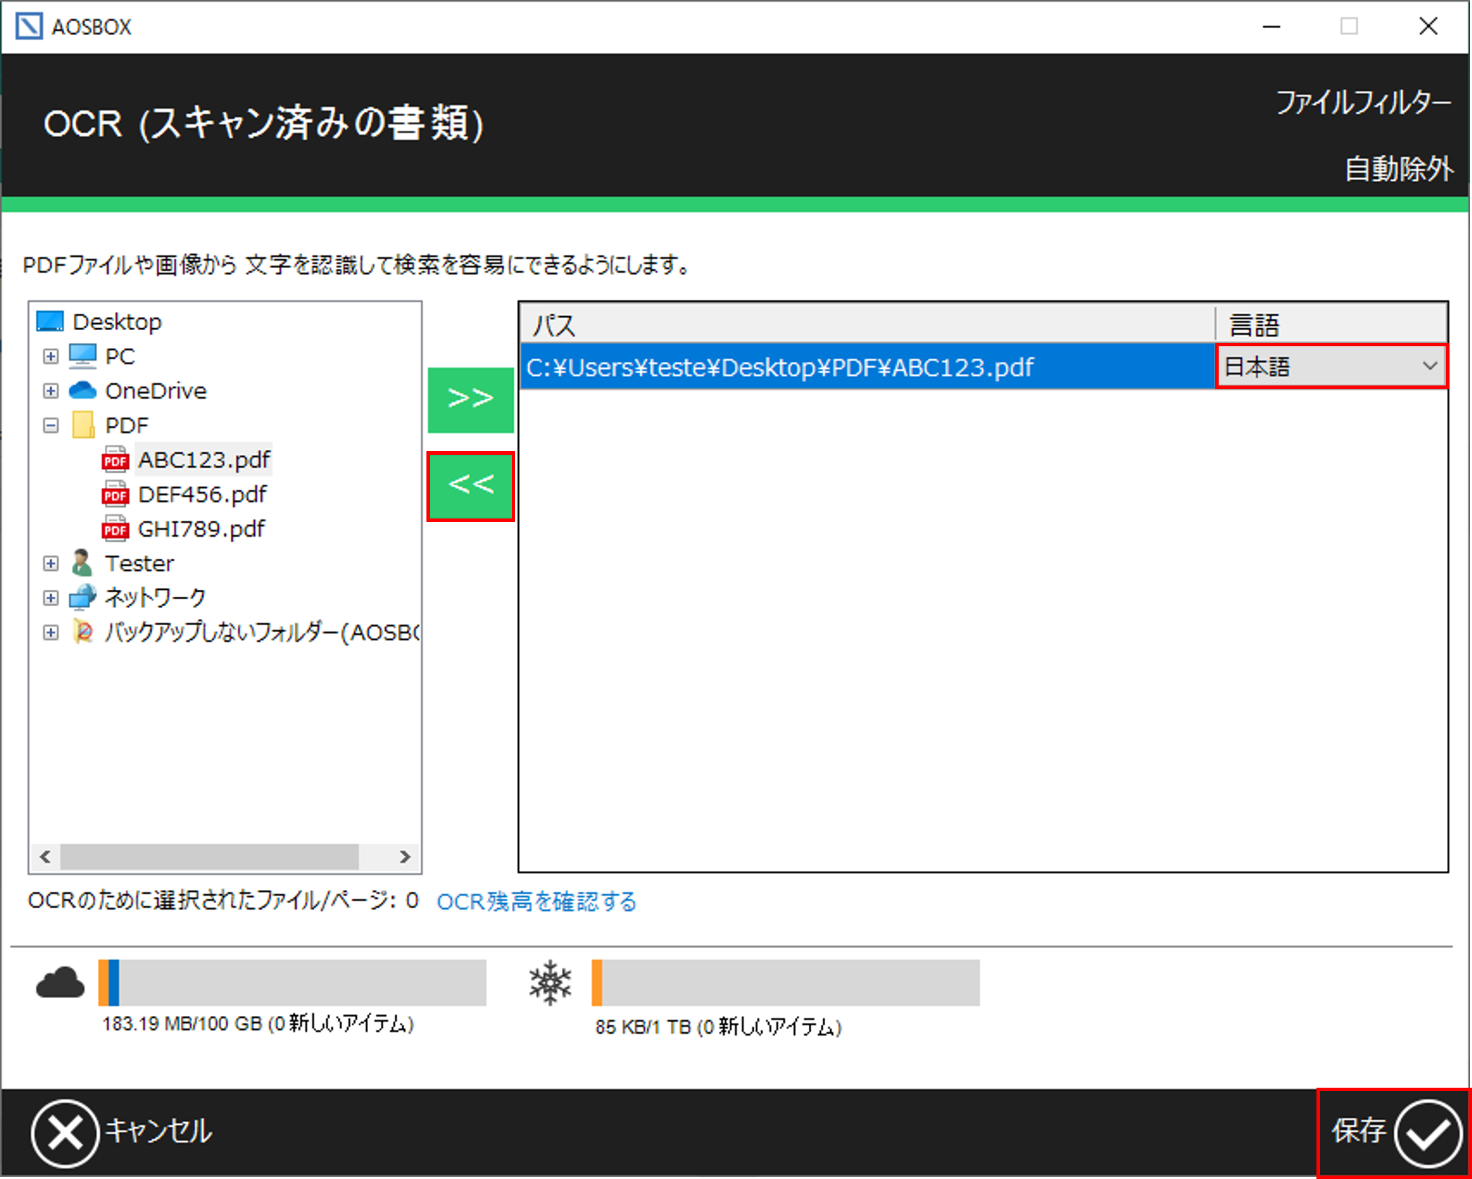Screen dimensions: 1472x1179
Task: Click the Desktop monitor icon in tree
Action: pyautogui.click(x=50, y=321)
